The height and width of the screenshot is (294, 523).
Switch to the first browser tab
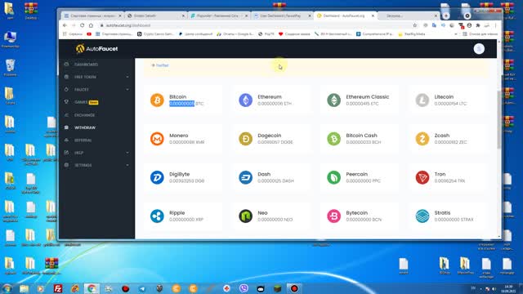[x=92, y=16]
